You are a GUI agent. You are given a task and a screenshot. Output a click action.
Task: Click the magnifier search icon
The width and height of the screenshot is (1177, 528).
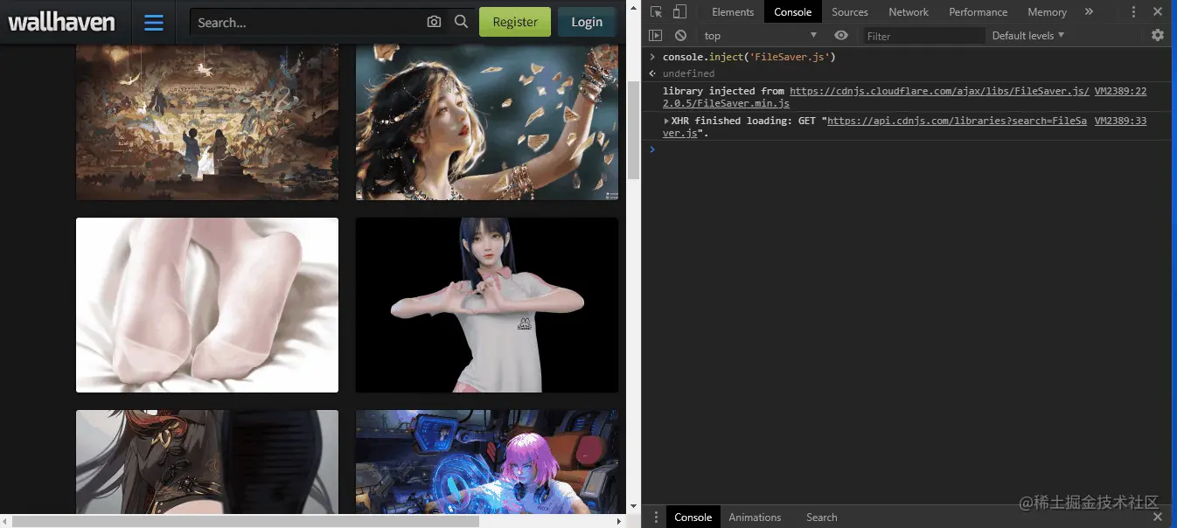coord(461,22)
